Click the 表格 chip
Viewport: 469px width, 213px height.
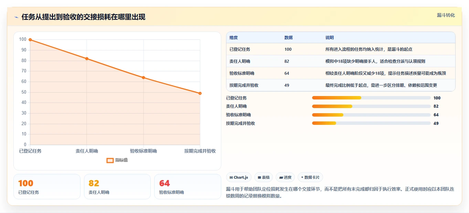coord(264,177)
